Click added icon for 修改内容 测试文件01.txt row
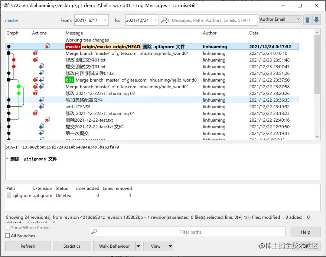This screenshot has height=257, width=326. (x=42, y=73)
